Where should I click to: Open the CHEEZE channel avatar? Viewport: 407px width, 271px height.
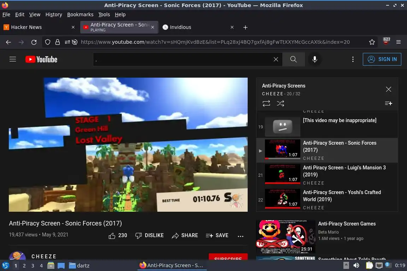point(17,256)
